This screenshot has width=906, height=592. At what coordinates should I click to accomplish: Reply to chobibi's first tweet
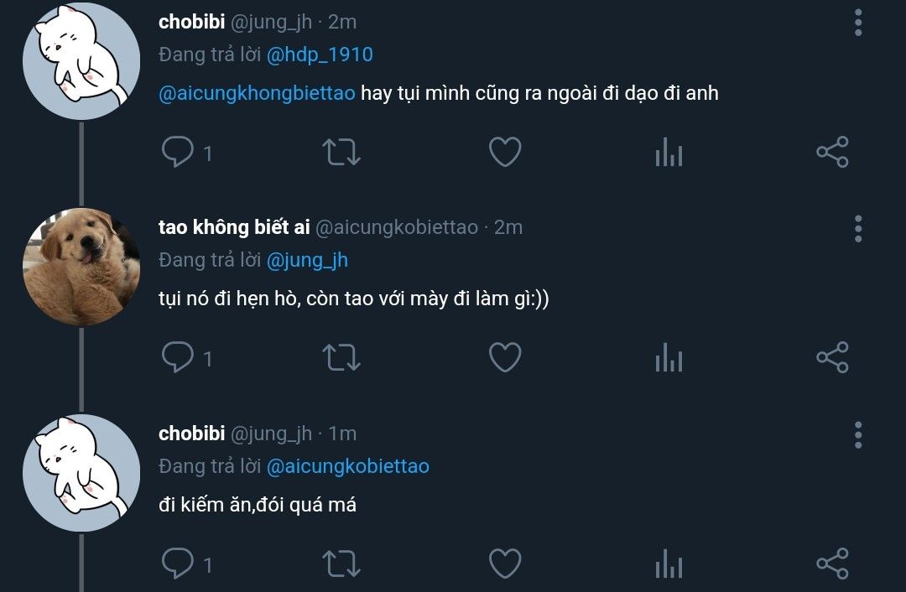(177, 153)
